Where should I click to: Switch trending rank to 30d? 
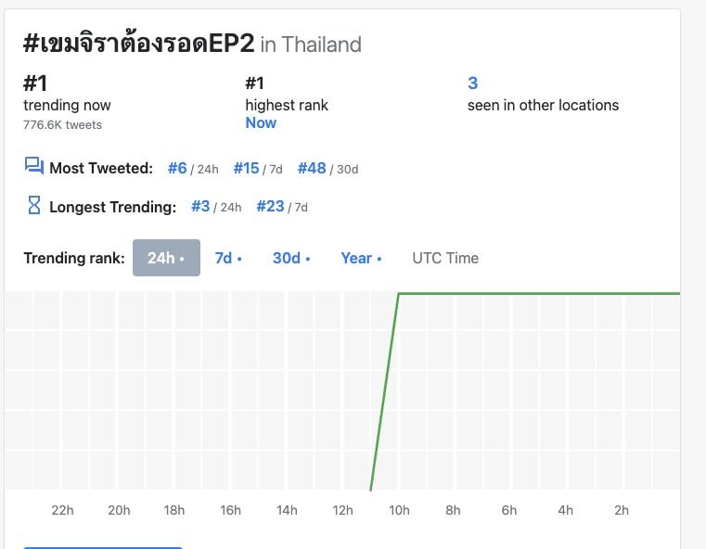(291, 259)
